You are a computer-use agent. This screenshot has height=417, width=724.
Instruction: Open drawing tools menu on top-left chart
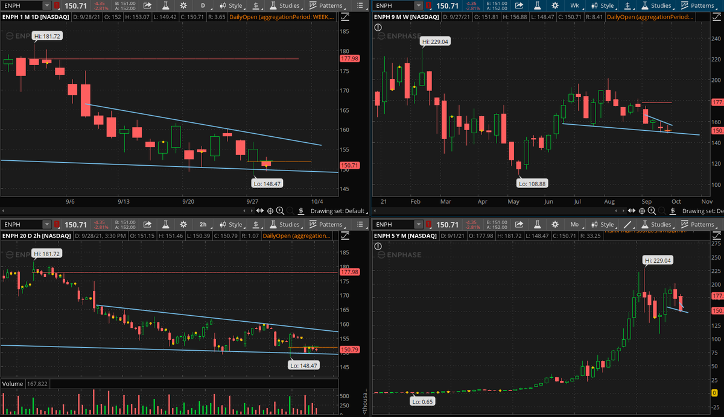click(256, 5)
